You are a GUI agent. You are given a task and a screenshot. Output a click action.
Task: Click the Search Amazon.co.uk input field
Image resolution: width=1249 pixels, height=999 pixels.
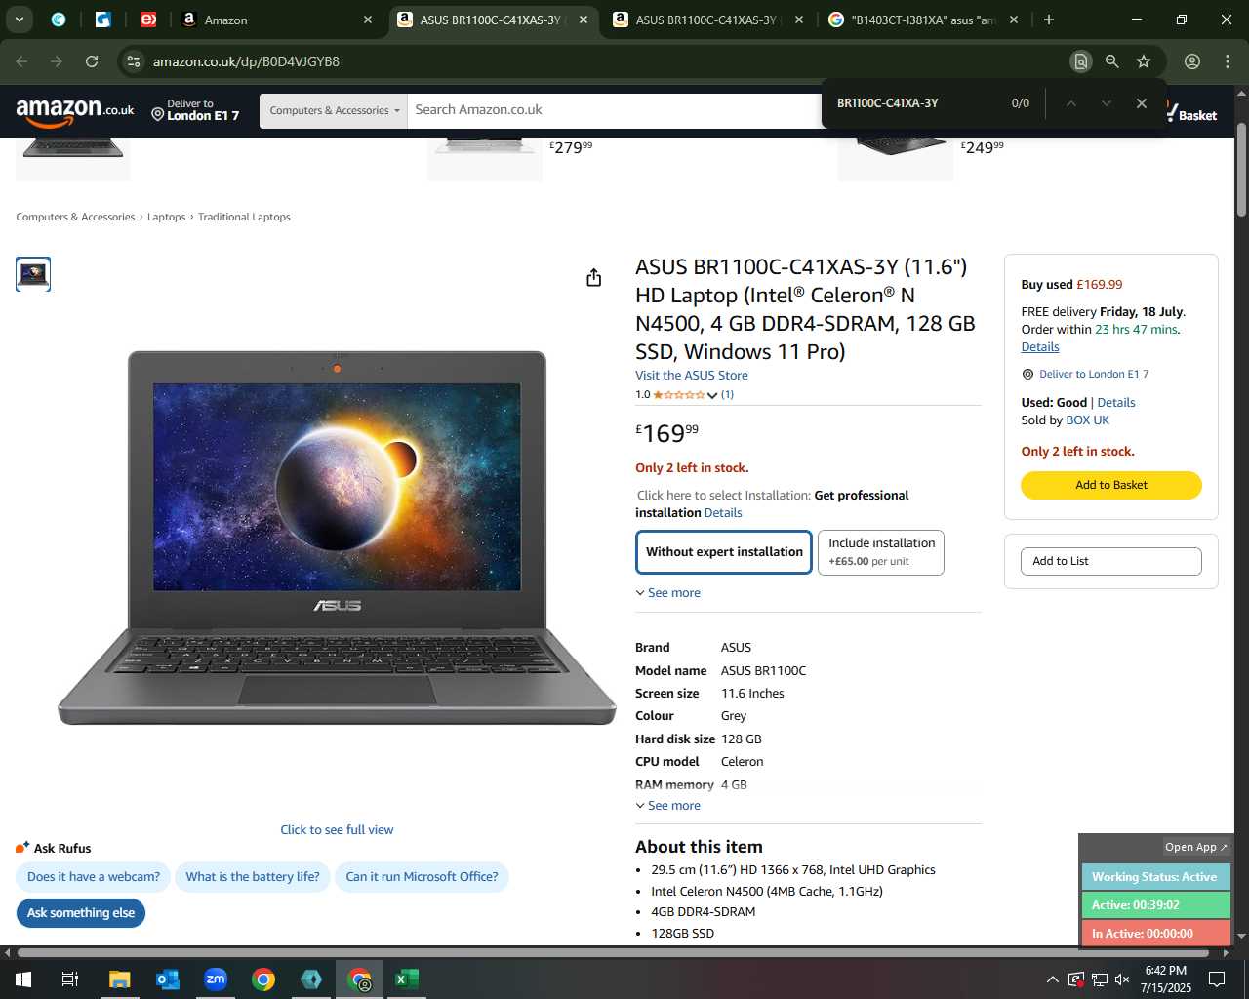(615, 110)
